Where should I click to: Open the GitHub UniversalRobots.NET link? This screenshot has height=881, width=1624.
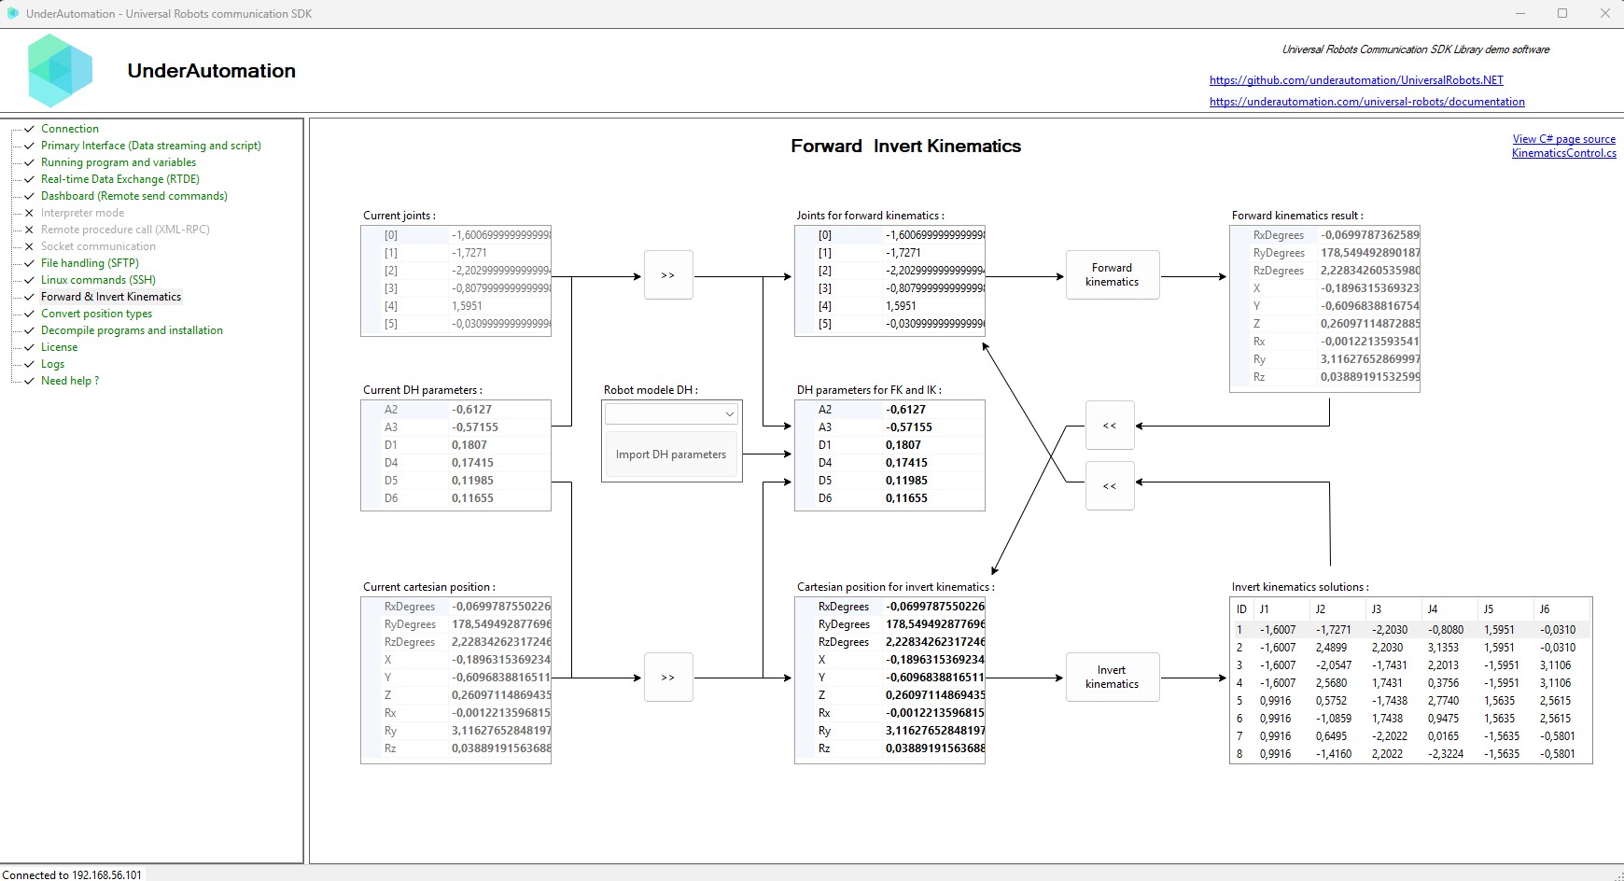(x=1356, y=80)
